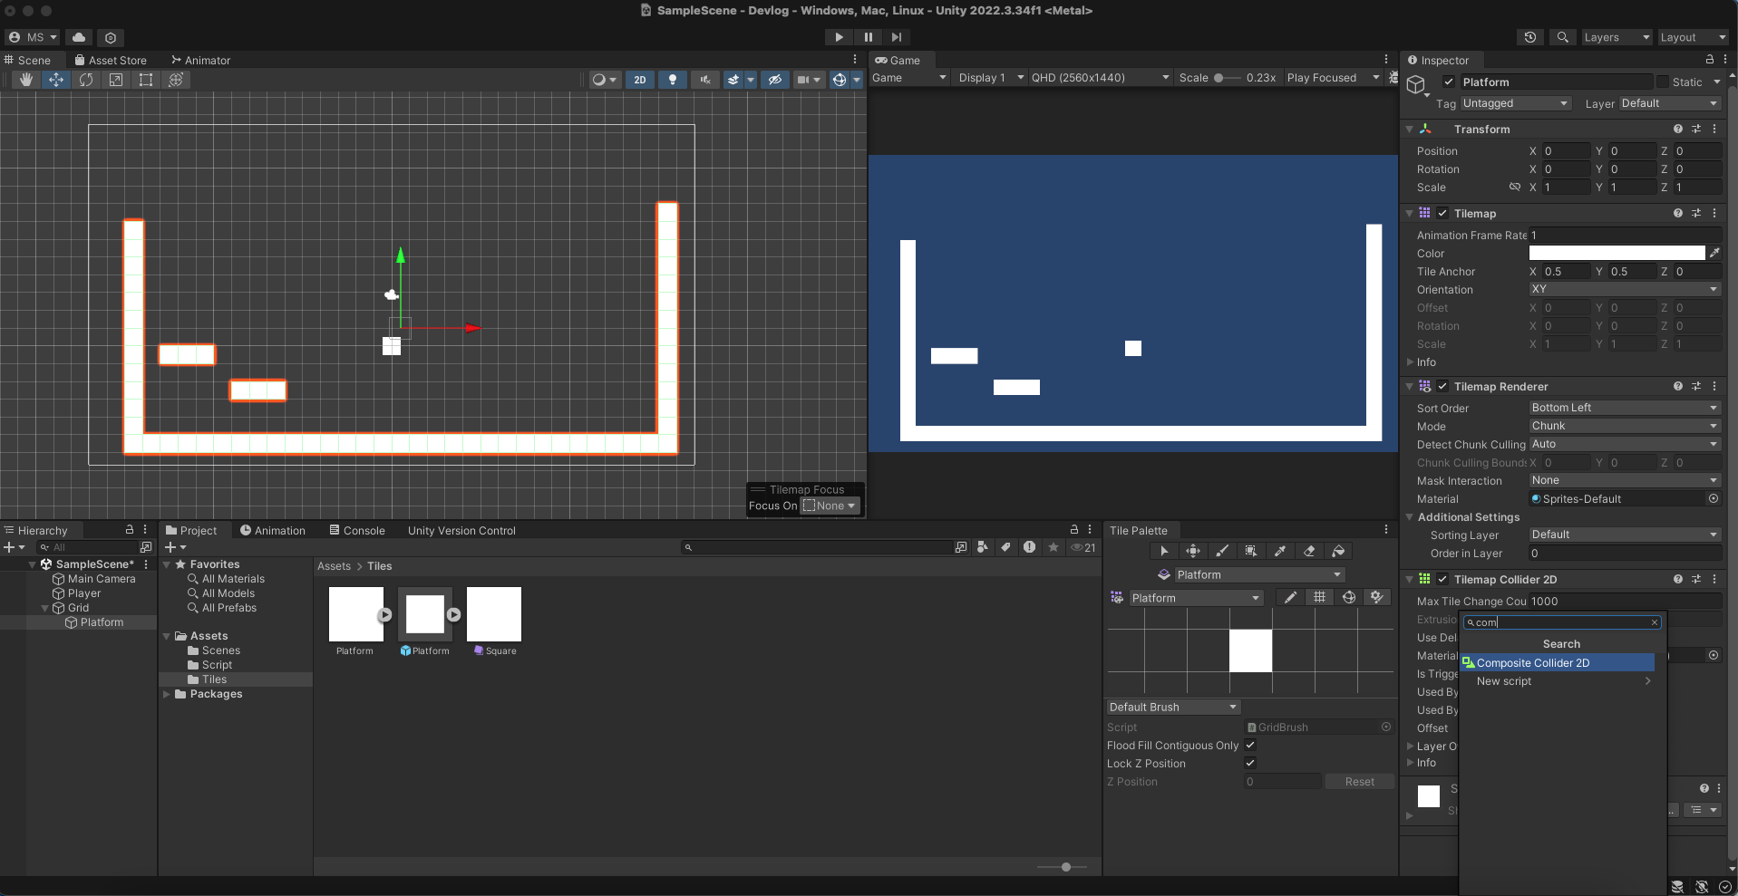This screenshot has width=1738, height=896.
Task: Select the Move tool in Scene toolbar
Action: coord(56,80)
